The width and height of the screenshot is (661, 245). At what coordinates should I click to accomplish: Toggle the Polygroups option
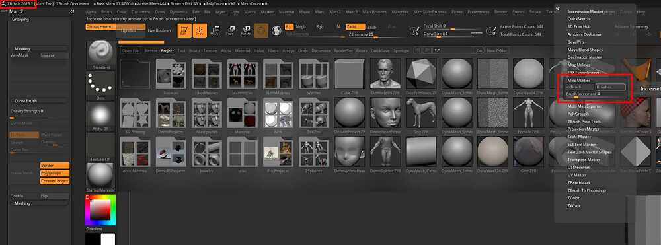coord(55,173)
